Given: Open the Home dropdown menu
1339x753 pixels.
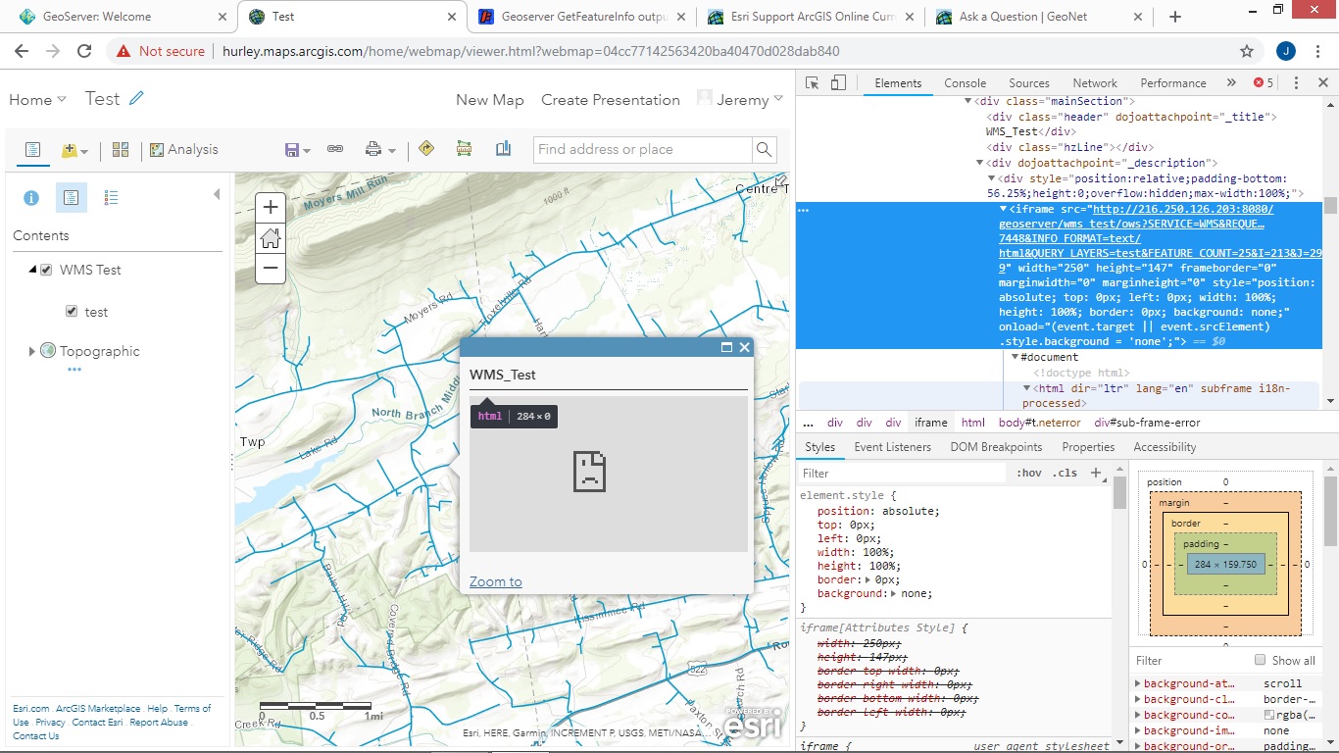Looking at the screenshot, I should point(37,99).
